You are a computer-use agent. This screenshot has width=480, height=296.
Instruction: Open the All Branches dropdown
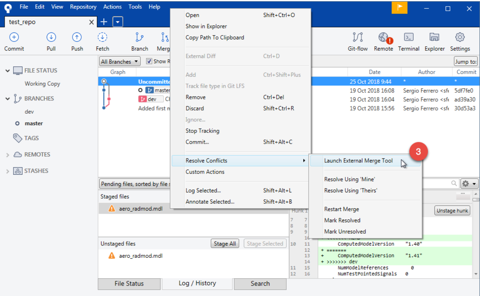[120, 61]
